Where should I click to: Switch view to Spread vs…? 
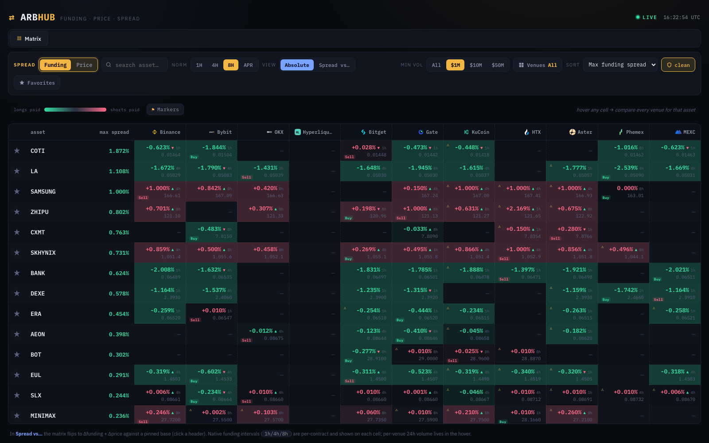[334, 65]
